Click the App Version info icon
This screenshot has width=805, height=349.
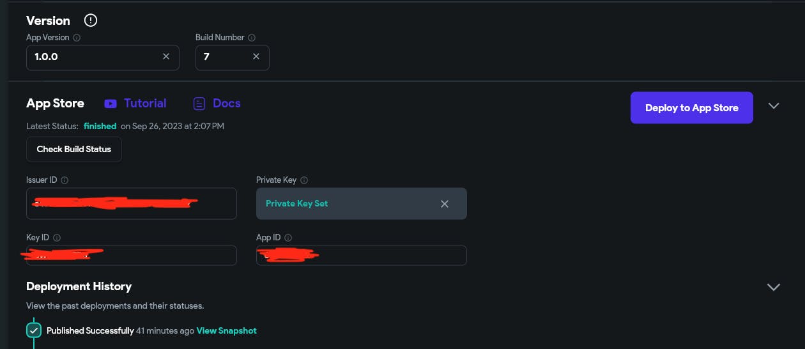[77, 38]
